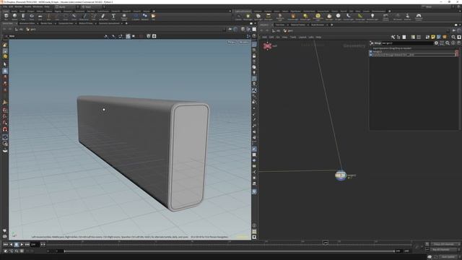Click geo1 in the scene view path bar

point(31,30)
